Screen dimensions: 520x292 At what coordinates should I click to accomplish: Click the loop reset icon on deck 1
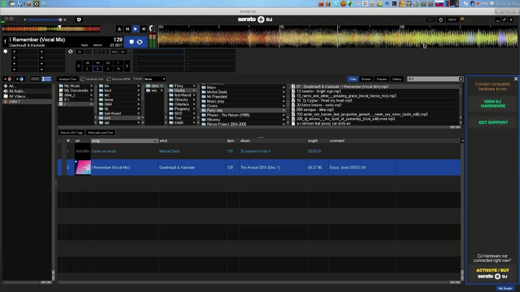(71, 52)
